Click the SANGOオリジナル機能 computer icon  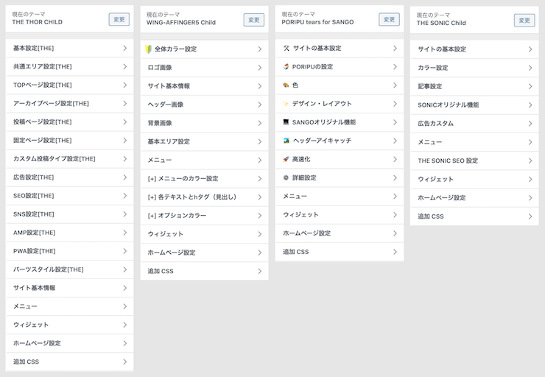tap(286, 122)
